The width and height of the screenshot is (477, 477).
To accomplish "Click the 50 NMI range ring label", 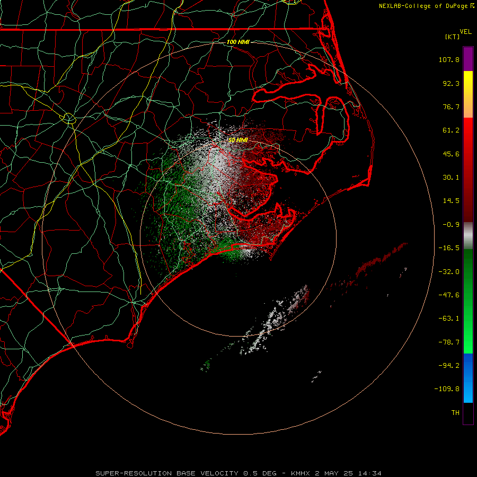I will (x=238, y=140).
